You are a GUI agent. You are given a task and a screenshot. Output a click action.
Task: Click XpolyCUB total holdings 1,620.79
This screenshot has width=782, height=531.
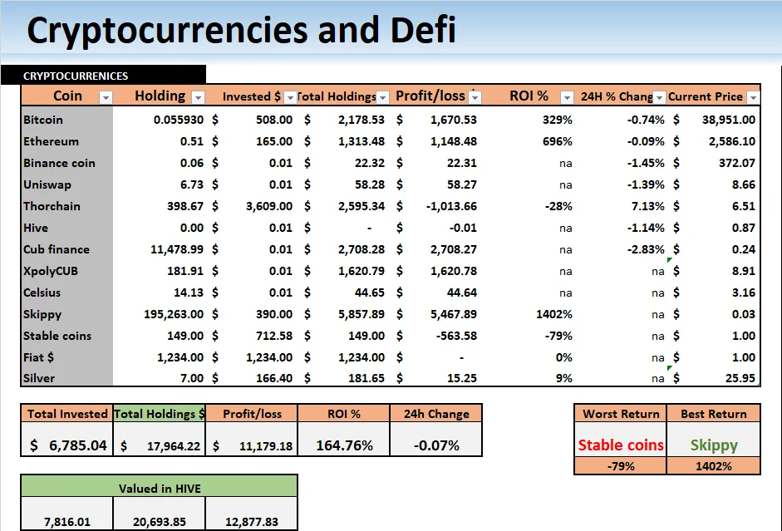[361, 271]
